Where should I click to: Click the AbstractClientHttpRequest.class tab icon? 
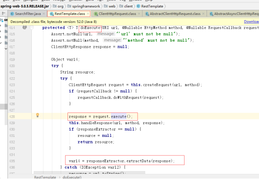click(147, 14)
